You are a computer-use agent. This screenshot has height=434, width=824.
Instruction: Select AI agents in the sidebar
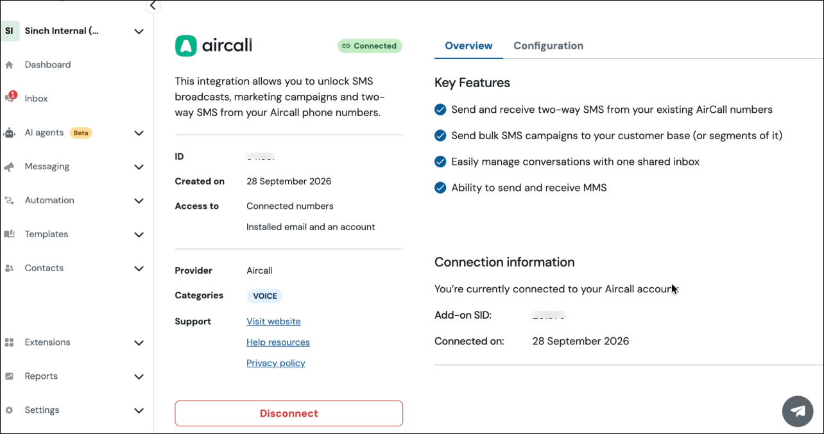[44, 133]
